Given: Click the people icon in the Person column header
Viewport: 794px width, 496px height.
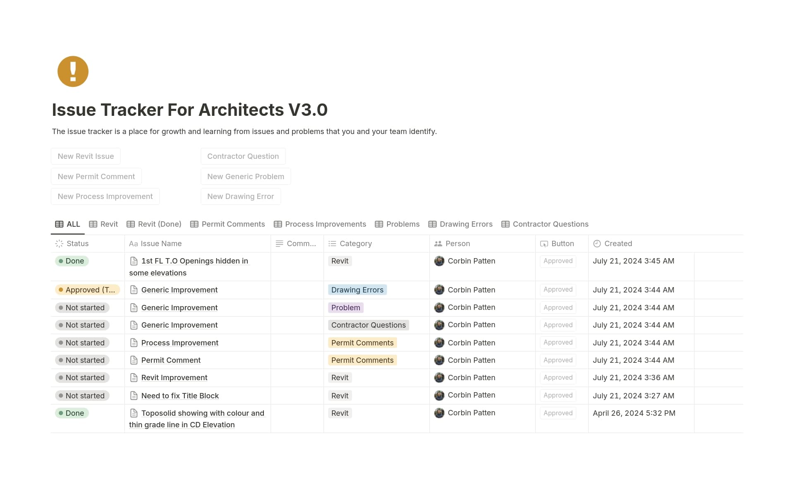Looking at the screenshot, I should [x=438, y=244].
